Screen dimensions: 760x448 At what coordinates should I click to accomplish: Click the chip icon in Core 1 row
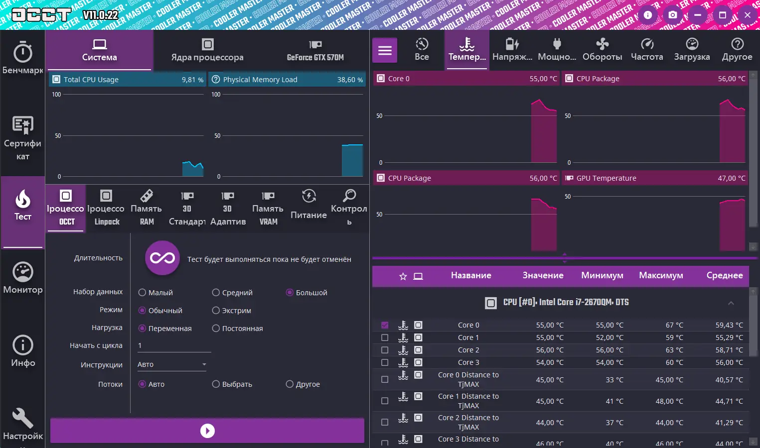click(418, 337)
